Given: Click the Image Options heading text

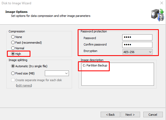Looking at the screenshot, I should click(x=16, y=12).
